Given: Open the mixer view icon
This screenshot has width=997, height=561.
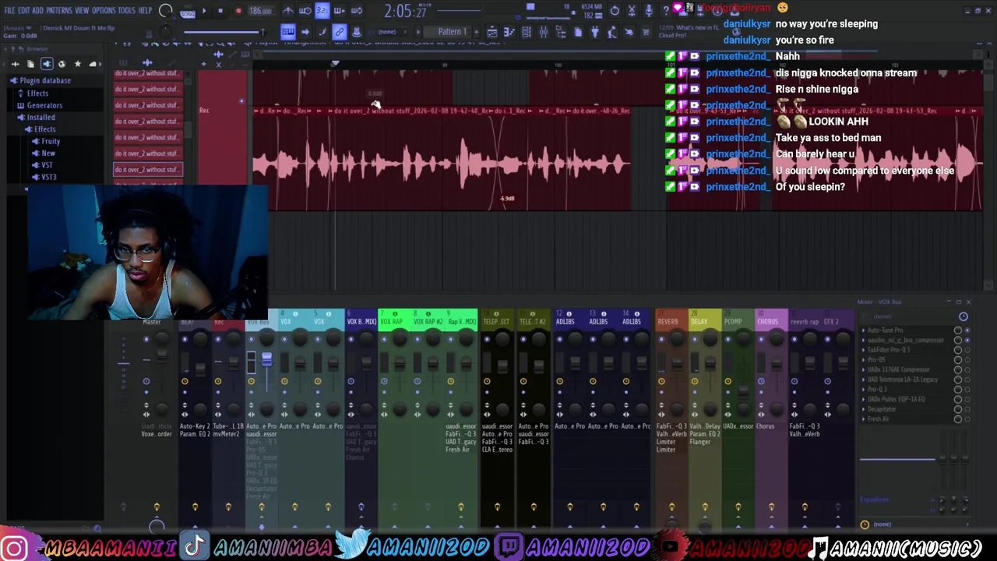Looking at the screenshot, I should (x=543, y=32).
